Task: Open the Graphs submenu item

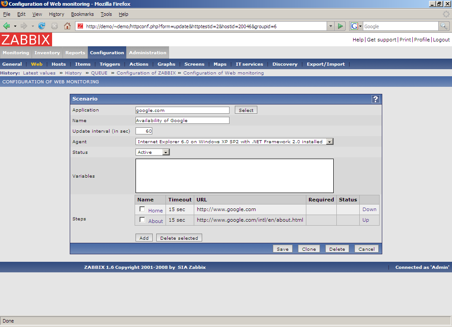Action: click(166, 64)
